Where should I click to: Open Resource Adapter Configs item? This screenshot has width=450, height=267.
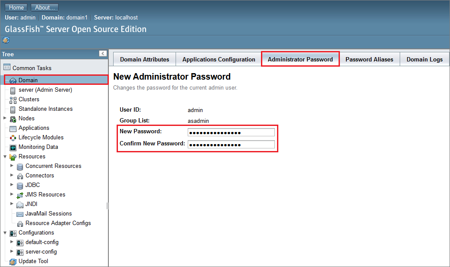tap(58, 223)
